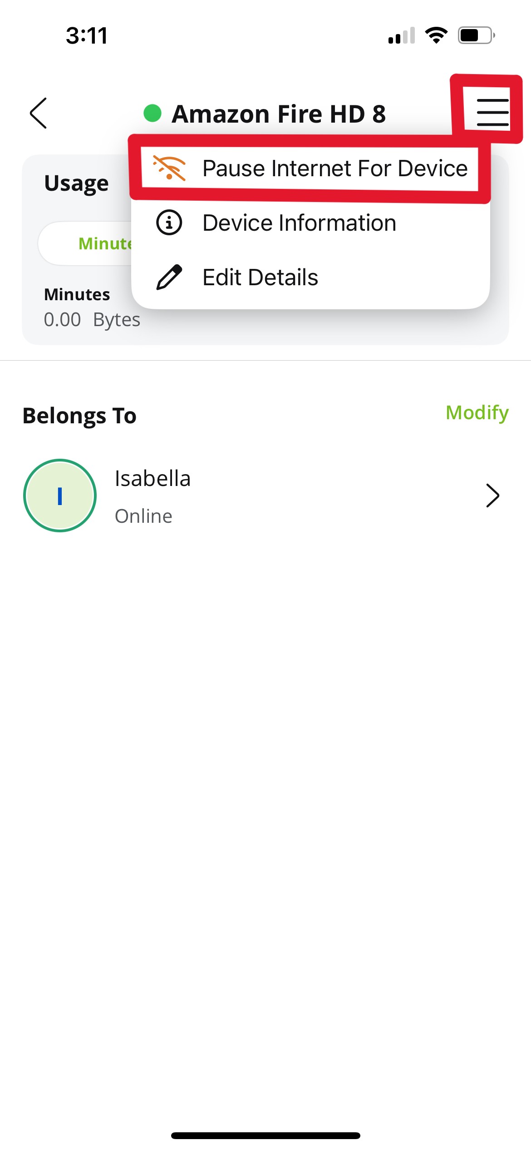This screenshot has height=1150, width=531.
Task: Tap the back arrow beside the device title
Action: click(39, 113)
